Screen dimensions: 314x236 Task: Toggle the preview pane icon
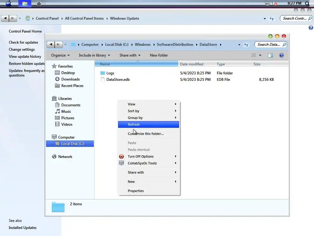pyautogui.click(x=270, y=55)
